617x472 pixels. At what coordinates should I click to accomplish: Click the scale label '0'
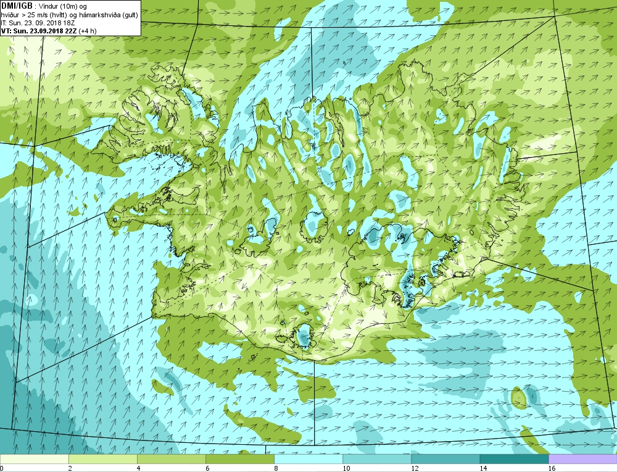[x=2, y=468]
